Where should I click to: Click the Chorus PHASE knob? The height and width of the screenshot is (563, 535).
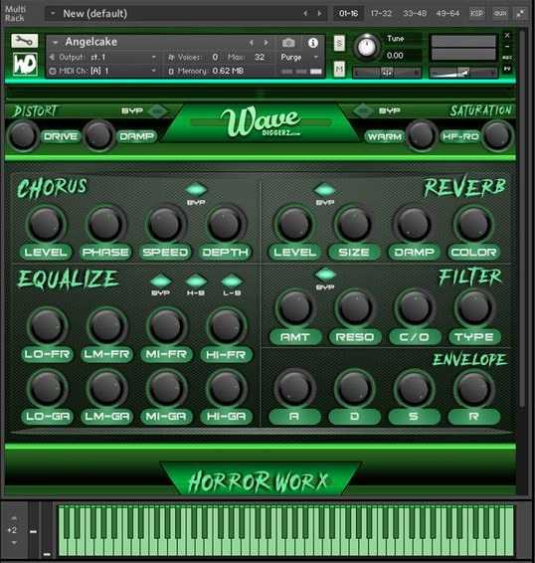[105, 224]
